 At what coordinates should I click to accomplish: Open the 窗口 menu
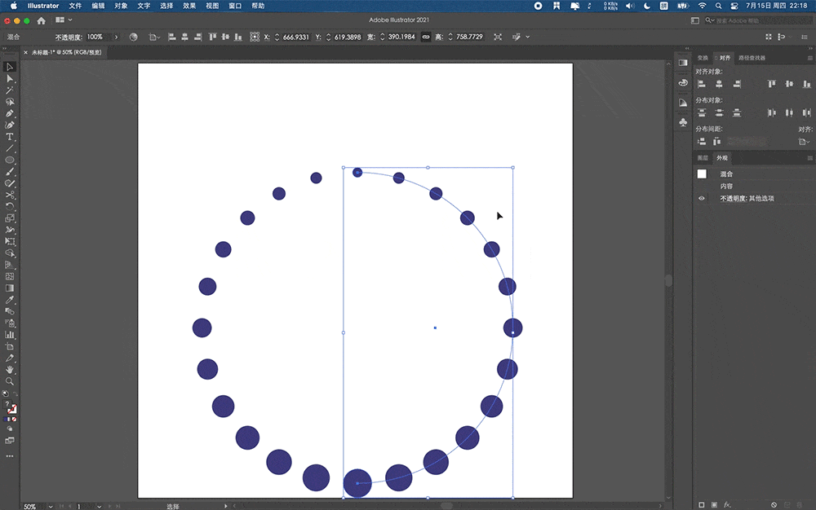235,6
